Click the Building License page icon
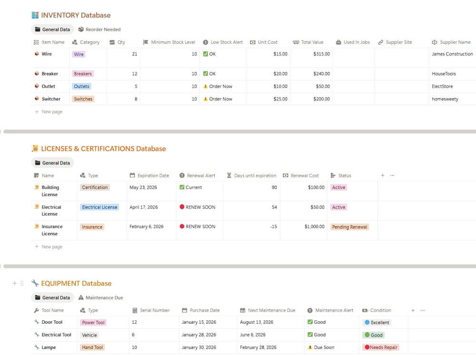This screenshot has height=357, width=476. [37, 187]
